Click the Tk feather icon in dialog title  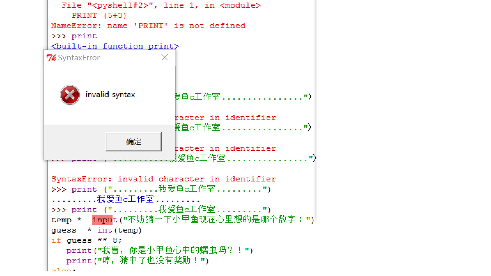(x=51, y=58)
